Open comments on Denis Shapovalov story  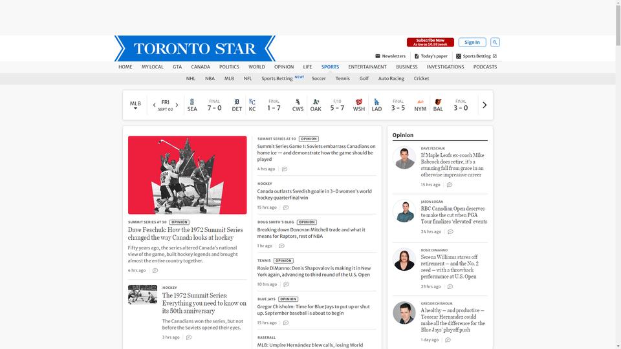point(286,284)
